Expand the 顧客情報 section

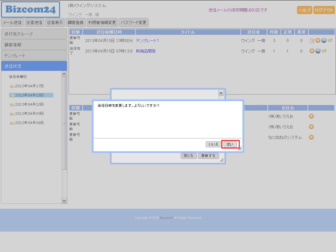tap(34, 45)
